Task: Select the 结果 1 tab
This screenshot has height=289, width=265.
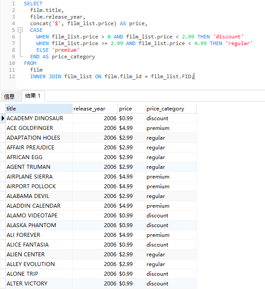Action: click(33, 96)
